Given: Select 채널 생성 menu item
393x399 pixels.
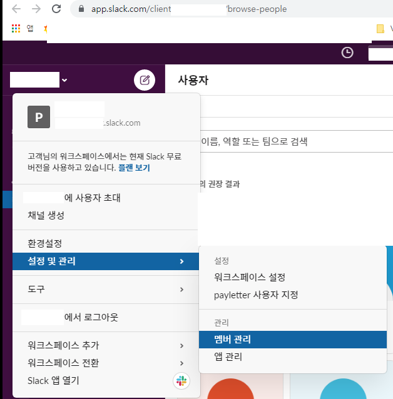Looking at the screenshot, I should click(105, 215).
